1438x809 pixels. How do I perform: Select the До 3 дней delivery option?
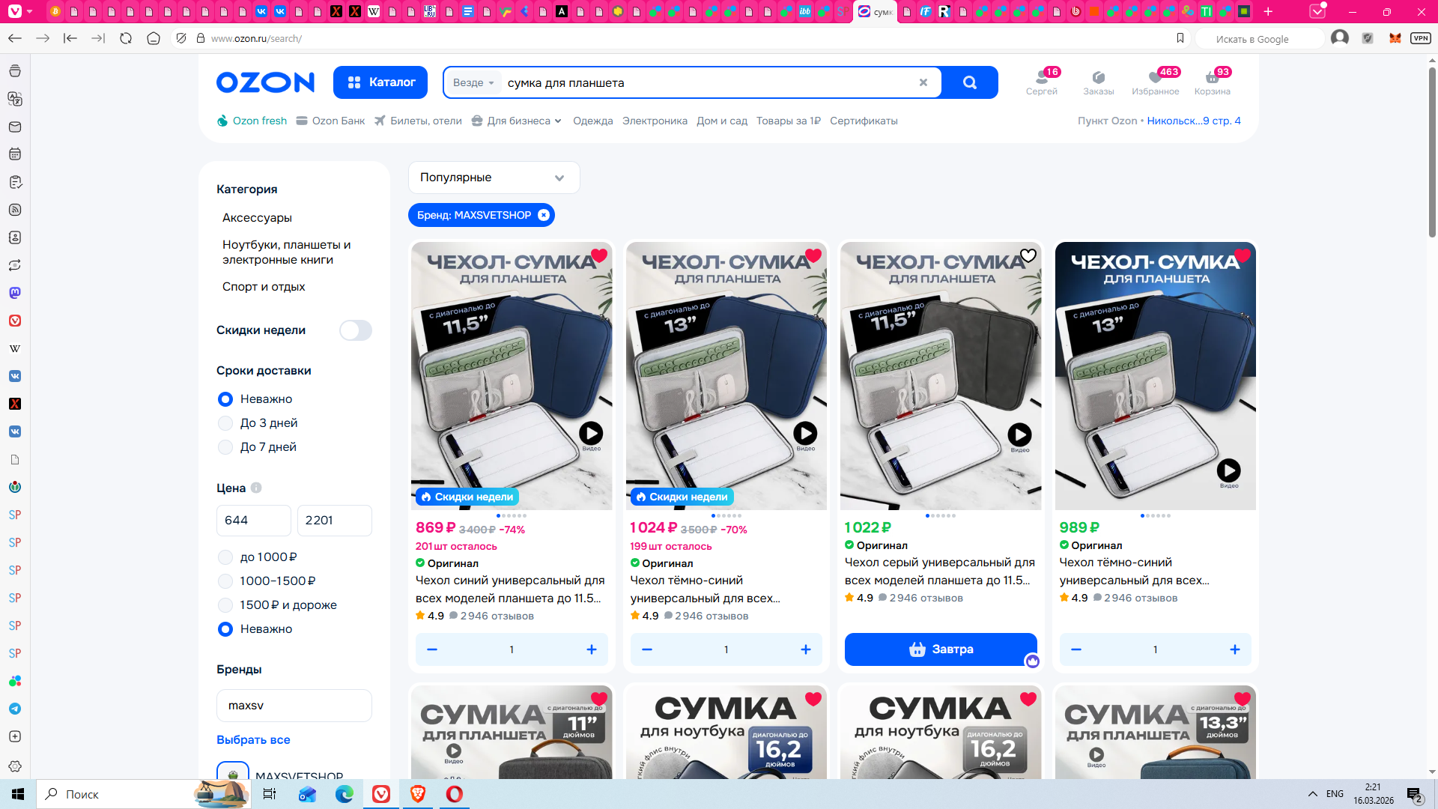225,423
